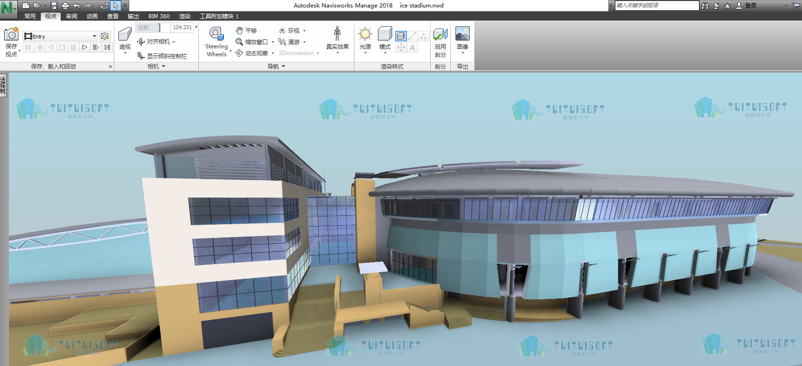Toggle show tilt bar (显示倾斜控制栏)

[x=162, y=56]
